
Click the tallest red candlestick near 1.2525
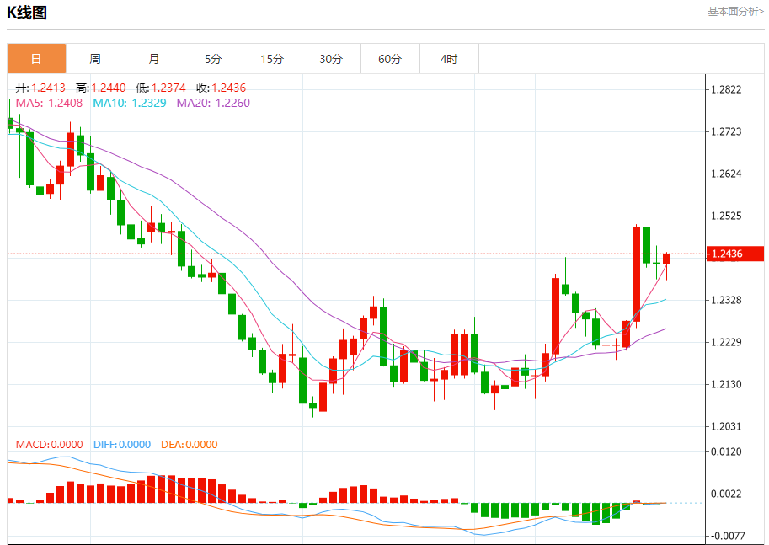(x=636, y=275)
